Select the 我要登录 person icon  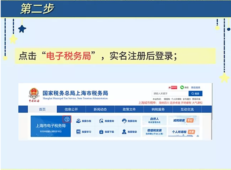click(x=124, y=132)
